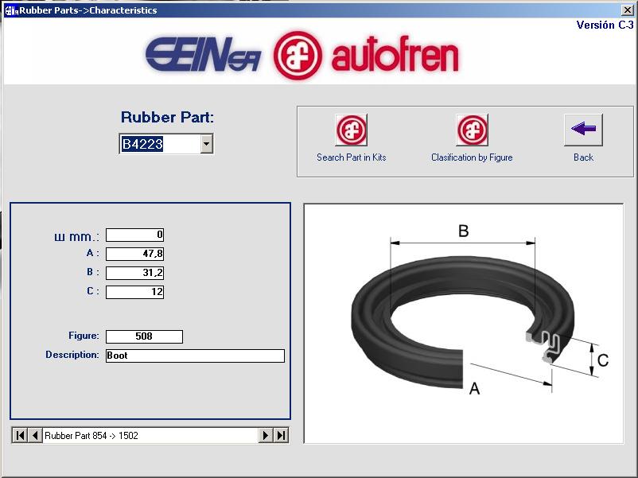This screenshot has width=638, height=478.
Task: Click the Description field showing Boot
Action: point(195,356)
